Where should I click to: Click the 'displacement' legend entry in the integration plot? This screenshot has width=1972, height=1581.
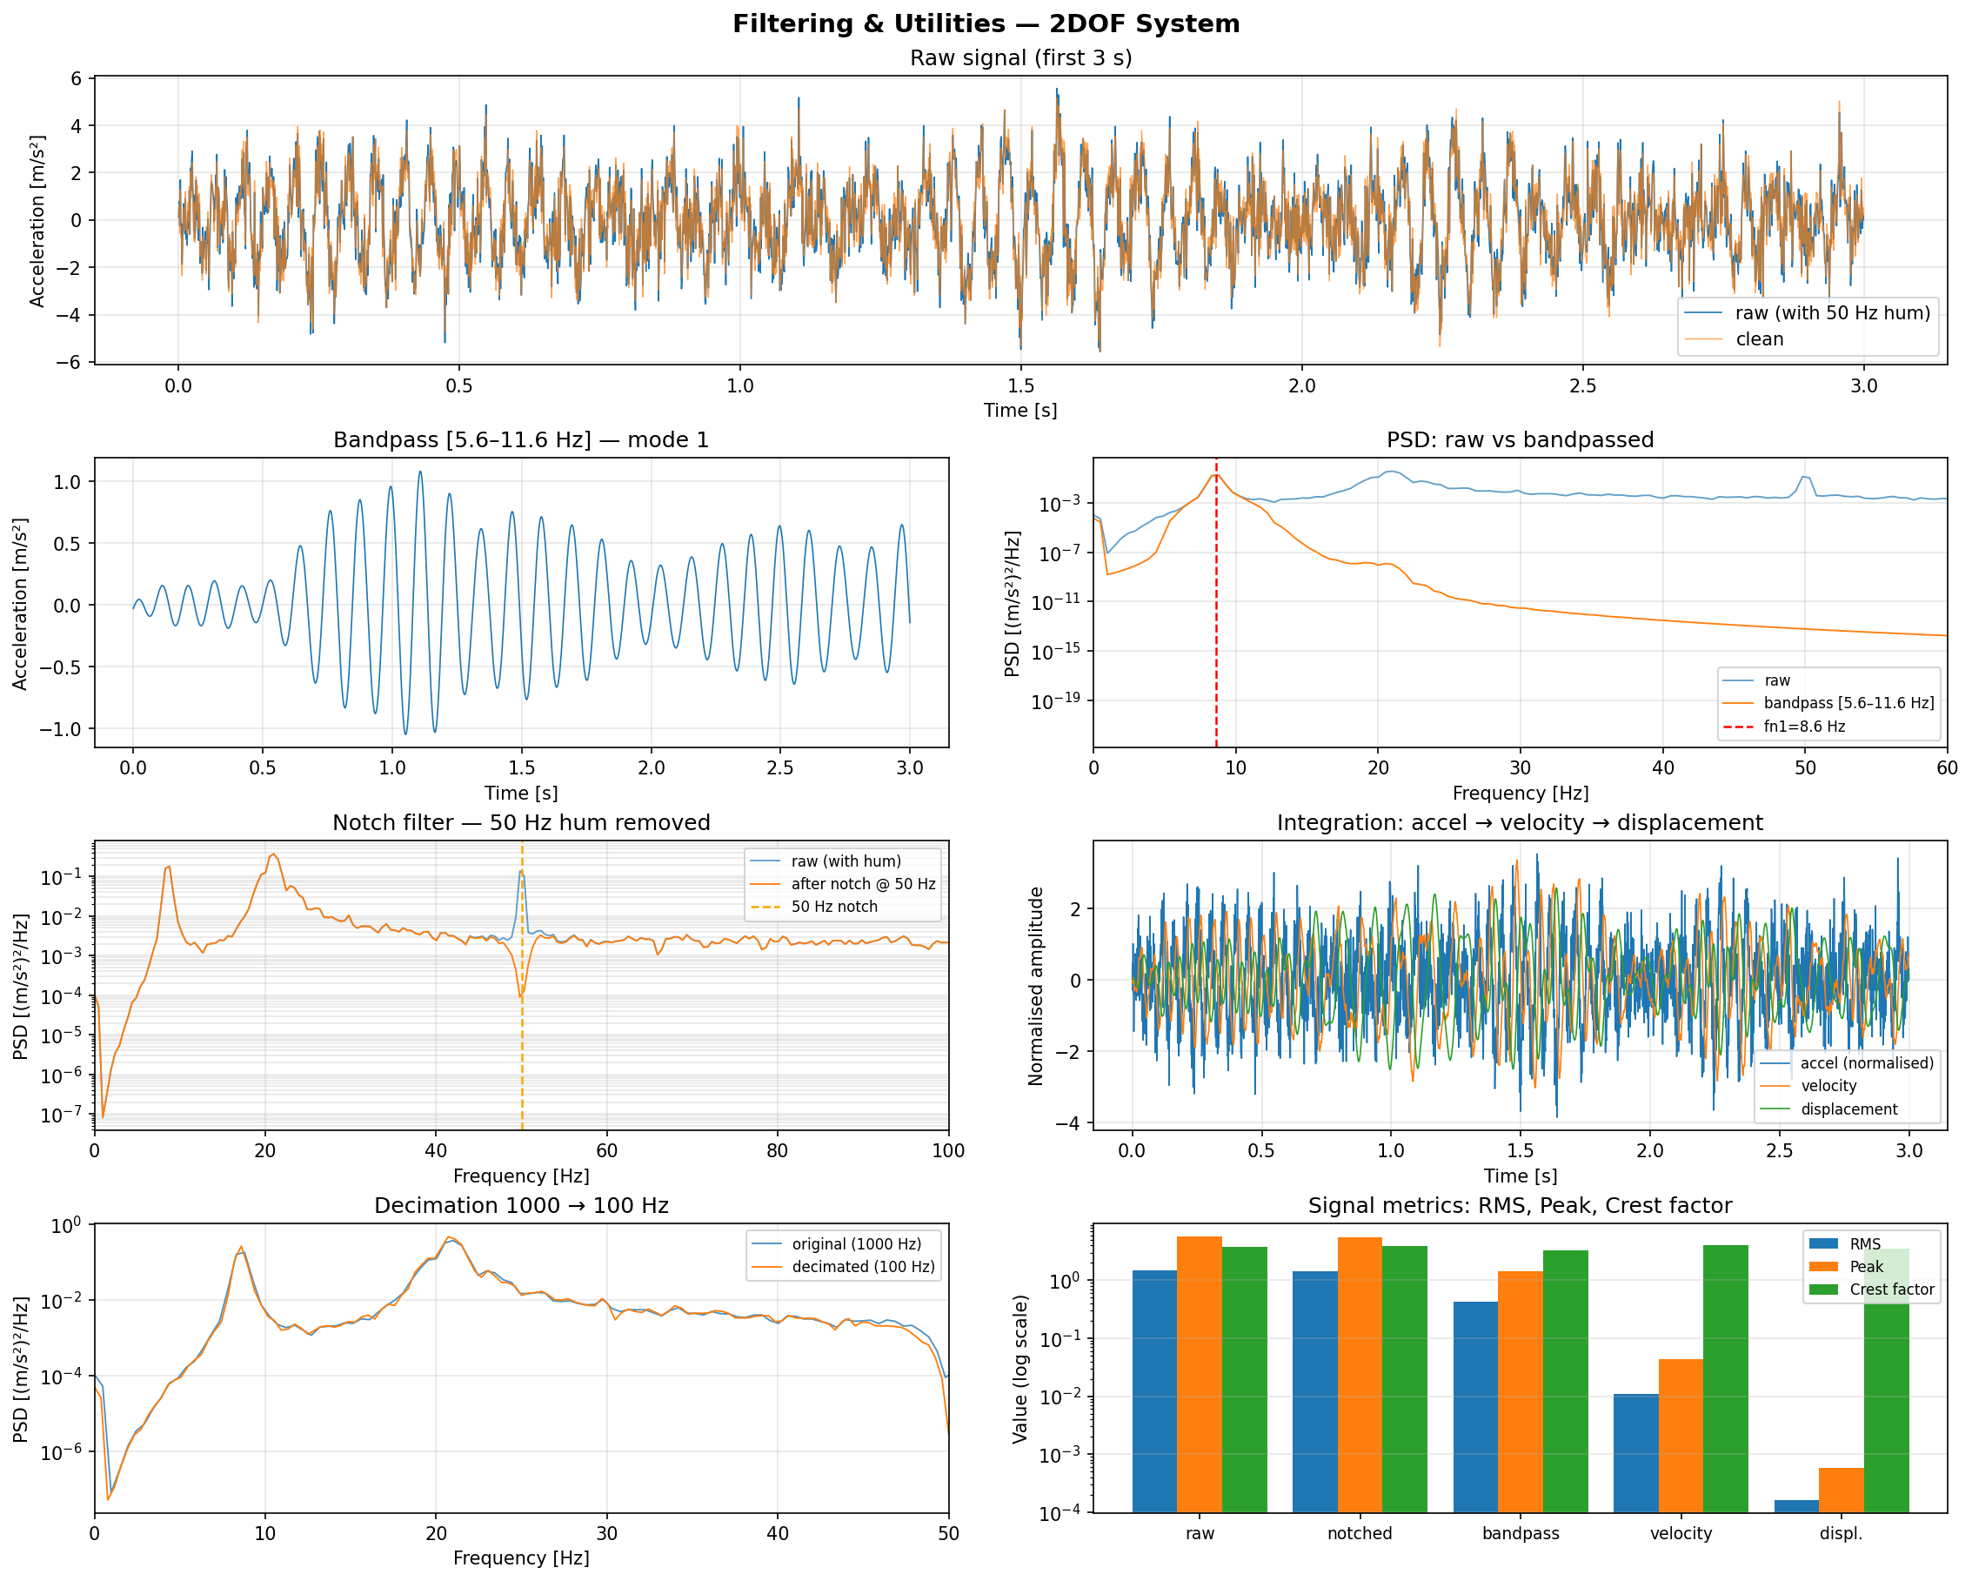(x=1849, y=1109)
